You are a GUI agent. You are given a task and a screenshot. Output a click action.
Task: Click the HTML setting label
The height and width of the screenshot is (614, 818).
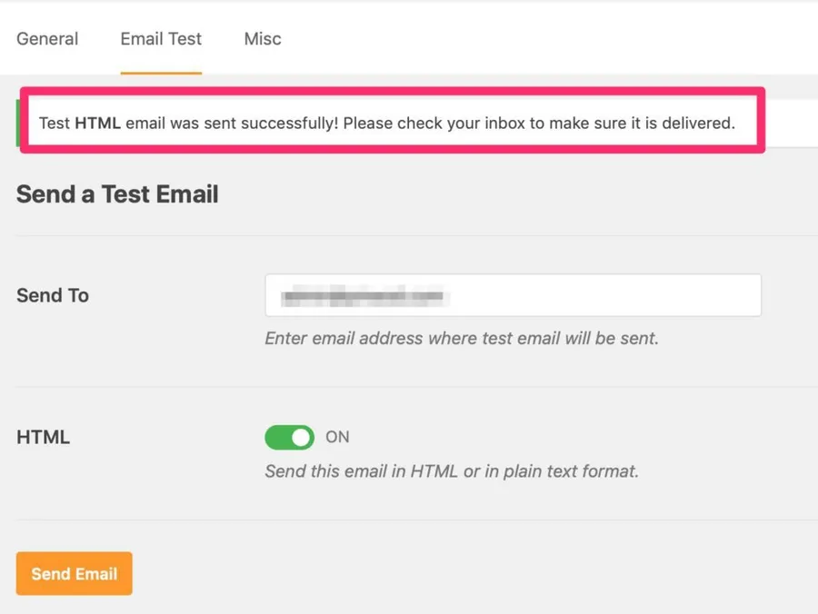click(43, 437)
